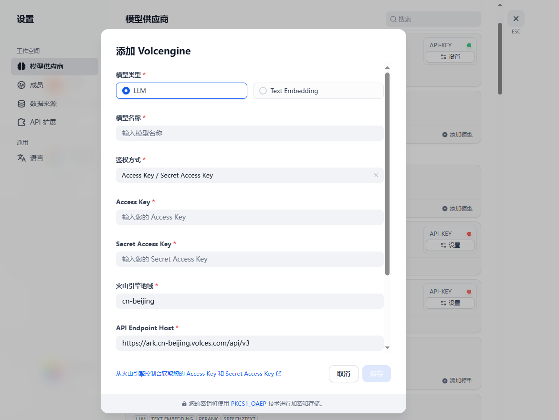Open the Volcengine console Access Key link
The height and width of the screenshot is (420, 559).
point(199,374)
